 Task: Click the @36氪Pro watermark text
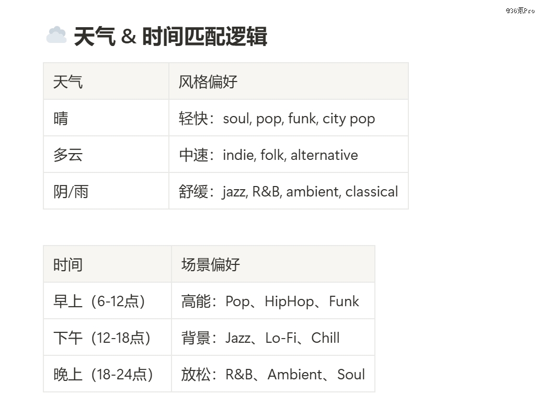click(x=520, y=10)
